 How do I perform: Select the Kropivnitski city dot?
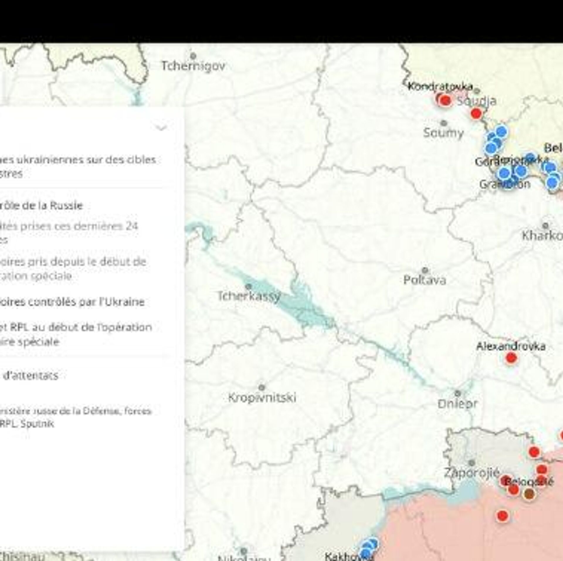(x=262, y=387)
